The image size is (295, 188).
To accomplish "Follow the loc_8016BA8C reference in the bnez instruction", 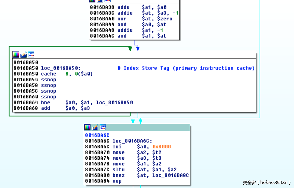I will tap(170, 175).
